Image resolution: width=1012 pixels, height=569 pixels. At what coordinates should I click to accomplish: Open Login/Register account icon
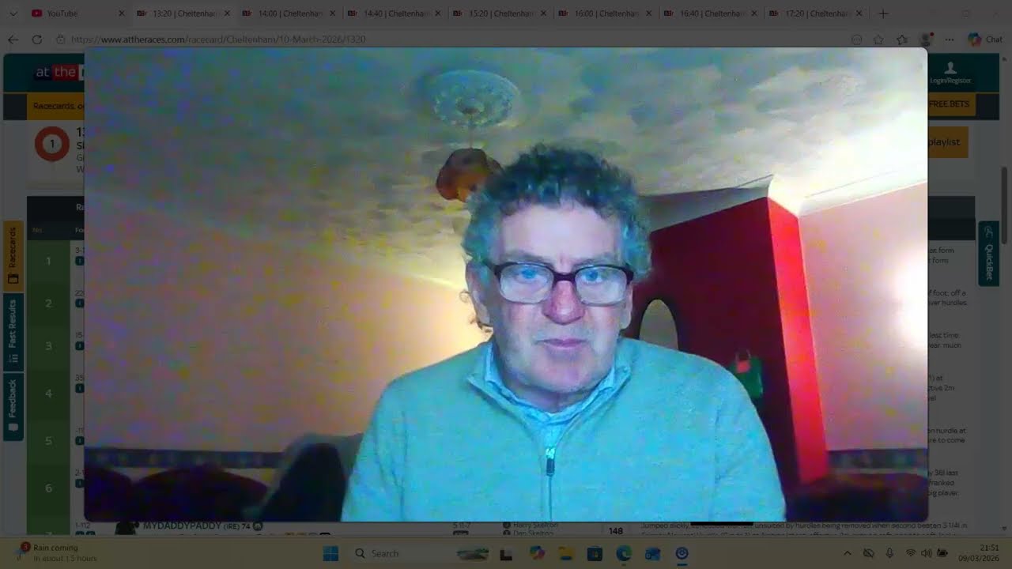950,73
